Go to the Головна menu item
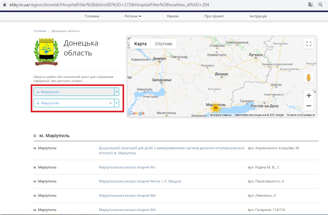The height and width of the screenshot is (215, 328). pos(92,16)
